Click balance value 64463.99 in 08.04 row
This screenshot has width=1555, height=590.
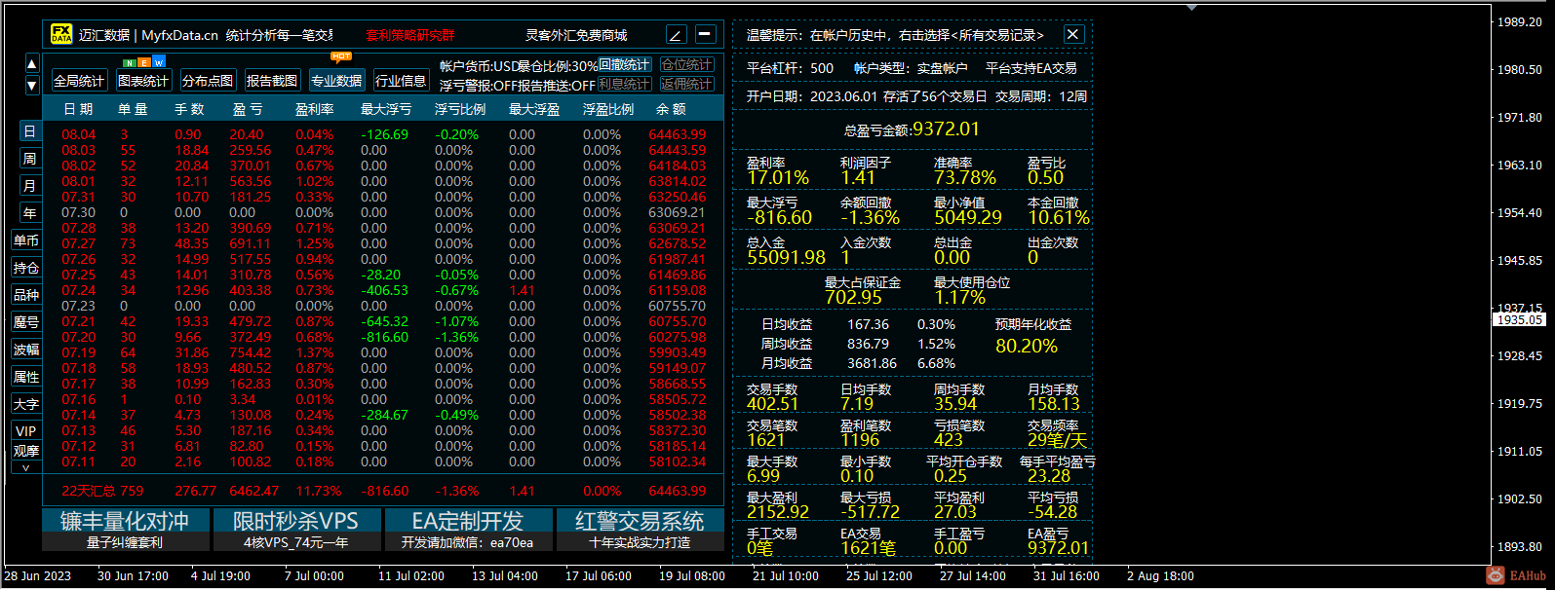pos(678,134)
